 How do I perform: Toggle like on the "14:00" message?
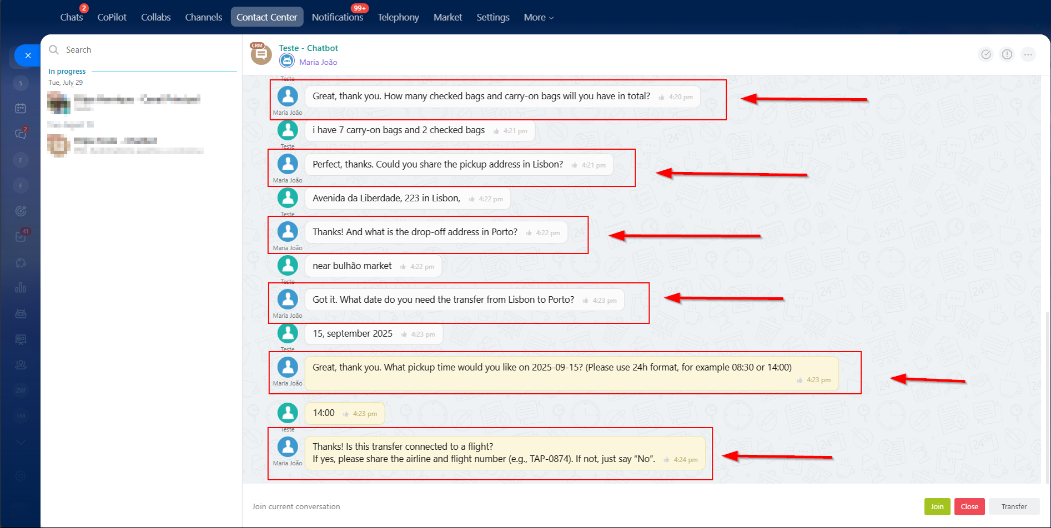click(346, 414)
